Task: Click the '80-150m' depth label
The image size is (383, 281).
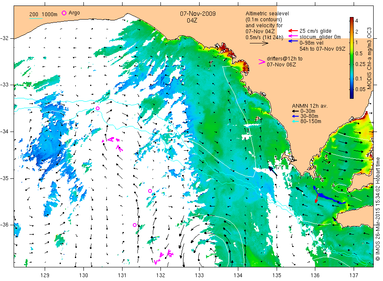Action: point(311,121)
